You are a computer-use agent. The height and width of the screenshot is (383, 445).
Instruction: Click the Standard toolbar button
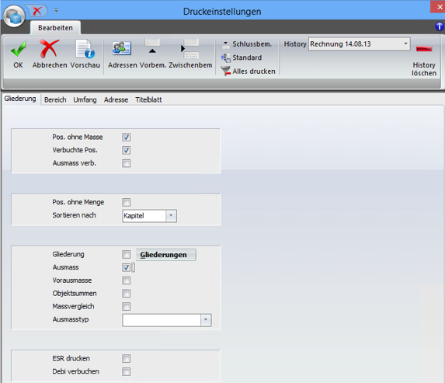(x=242, y=57)
